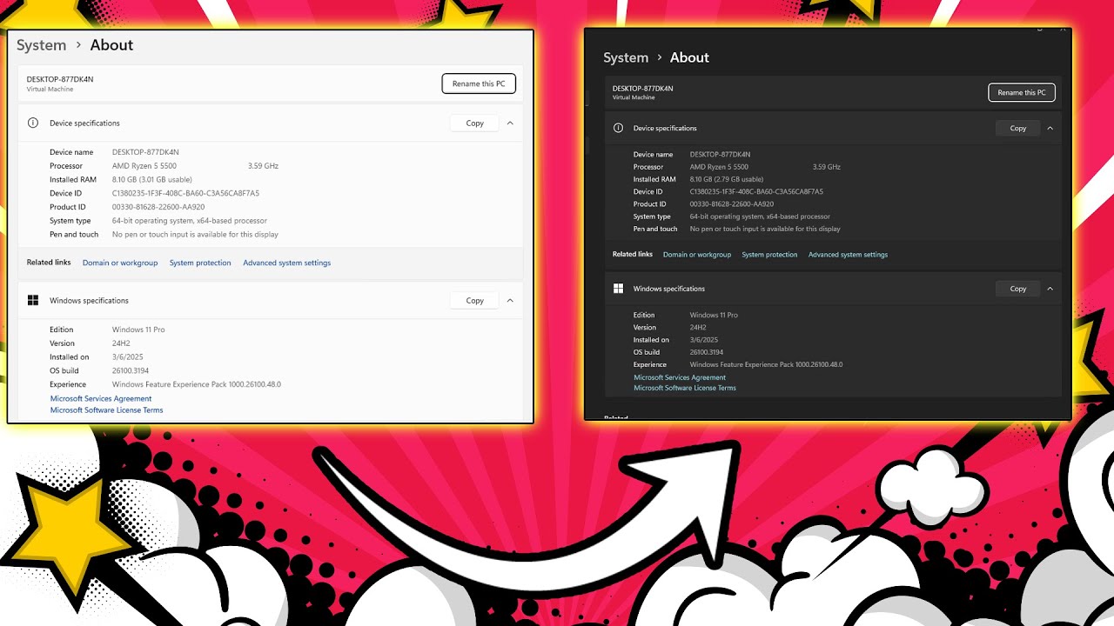This screenshot has height=626, width=1114.
Task: Click About breadcrumb title in dark window
Action: click(689, 57)
